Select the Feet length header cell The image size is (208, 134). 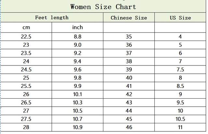52,18
